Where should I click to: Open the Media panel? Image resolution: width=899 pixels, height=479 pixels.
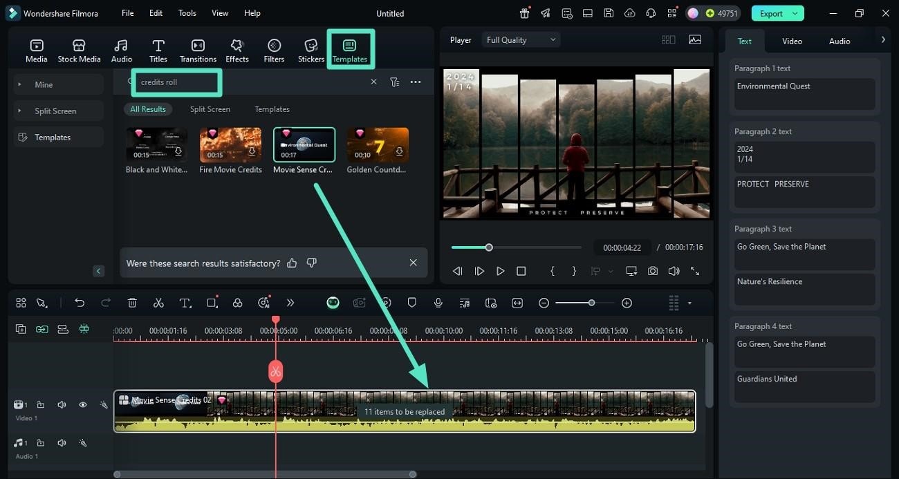[37, 50]
